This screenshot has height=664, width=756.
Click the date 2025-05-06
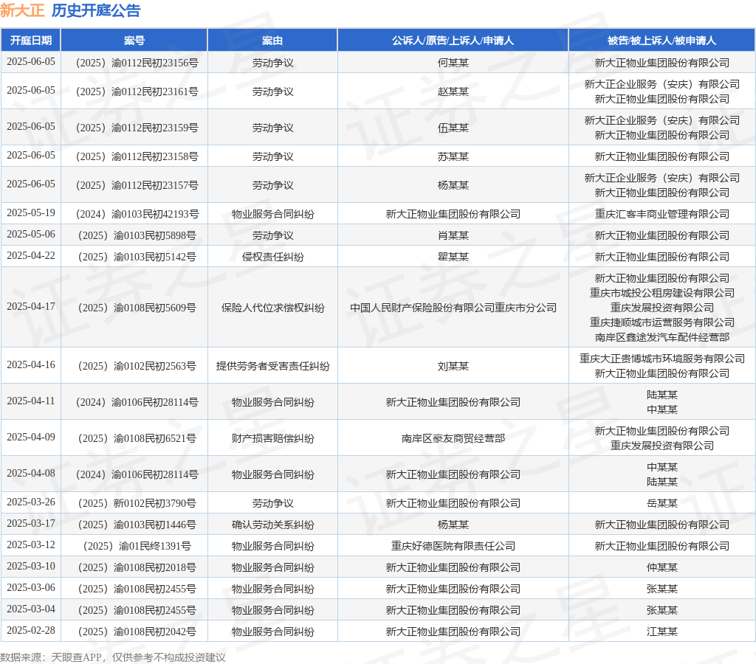click(x=31, y=234)
